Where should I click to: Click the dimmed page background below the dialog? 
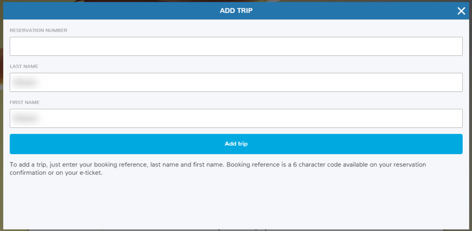tap(236, 230)
